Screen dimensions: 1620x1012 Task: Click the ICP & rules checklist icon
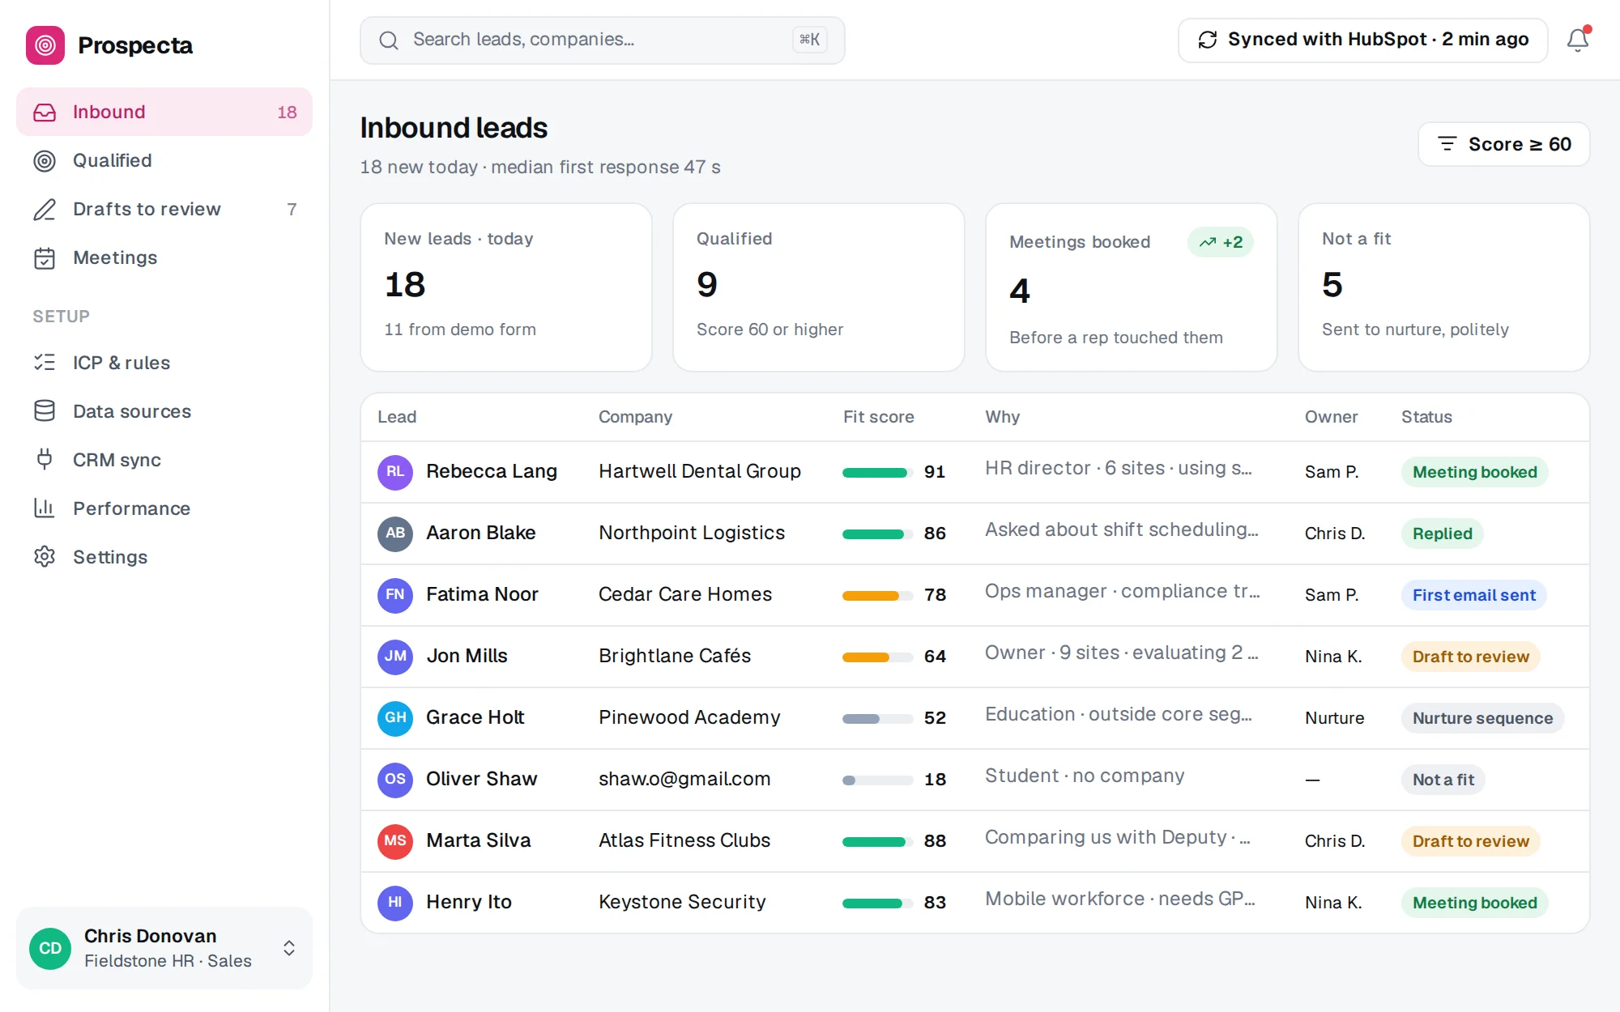point(45,363)
